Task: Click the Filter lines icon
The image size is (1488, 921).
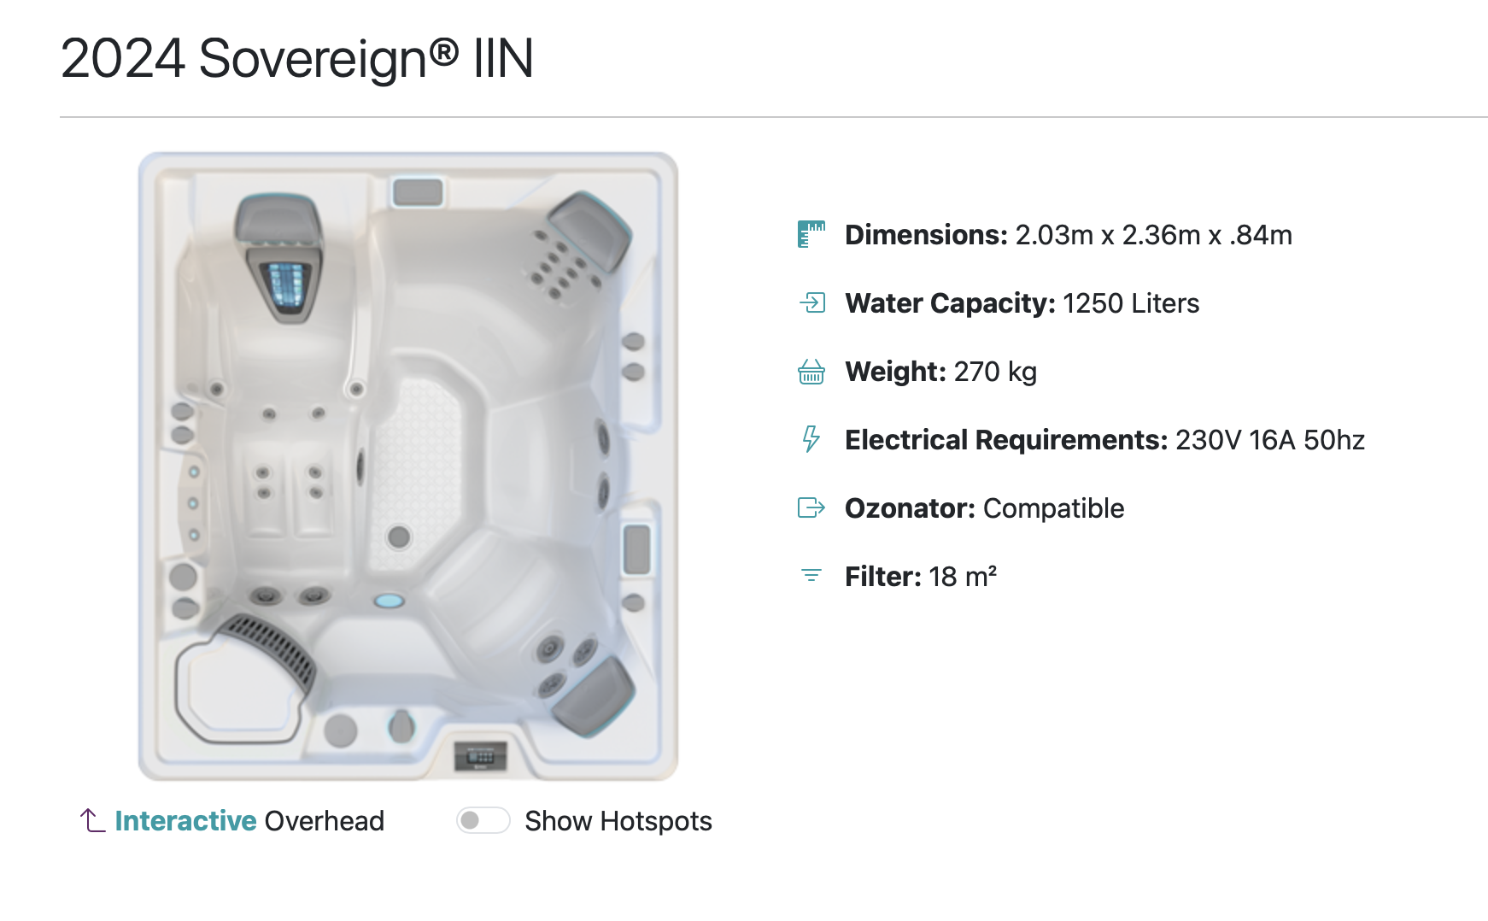Action: pyautogui.click(x=811, y=576)
